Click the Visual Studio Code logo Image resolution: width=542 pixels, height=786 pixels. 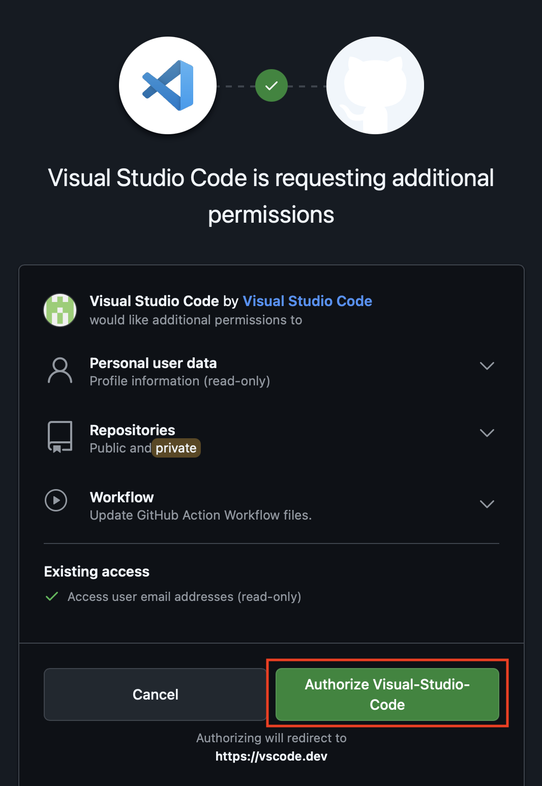click(x=168, y=85)
